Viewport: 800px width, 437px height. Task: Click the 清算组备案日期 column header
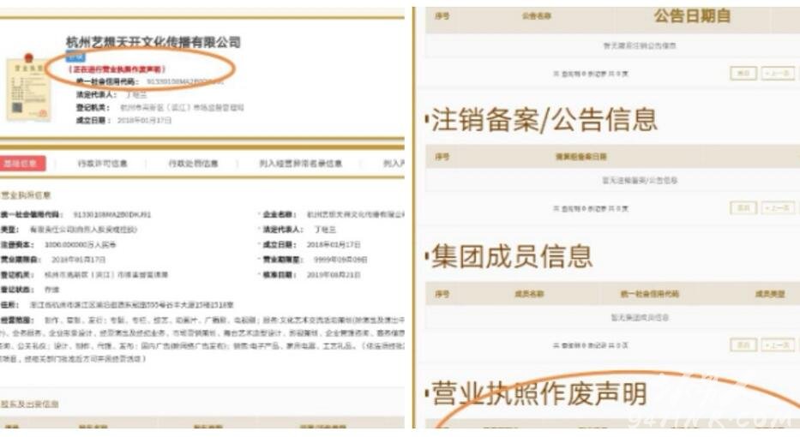[580, 157]
